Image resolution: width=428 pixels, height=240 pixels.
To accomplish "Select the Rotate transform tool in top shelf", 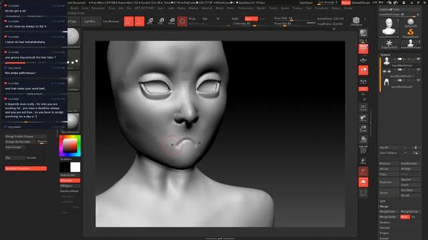I will coord(172,21).
